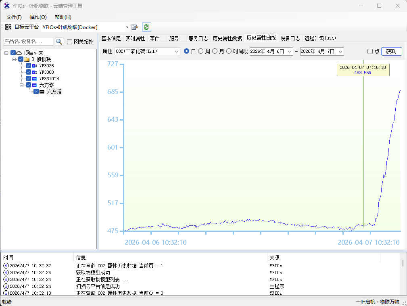Click the magnifier search icon
407x306 pixels.
click(59, 42)
